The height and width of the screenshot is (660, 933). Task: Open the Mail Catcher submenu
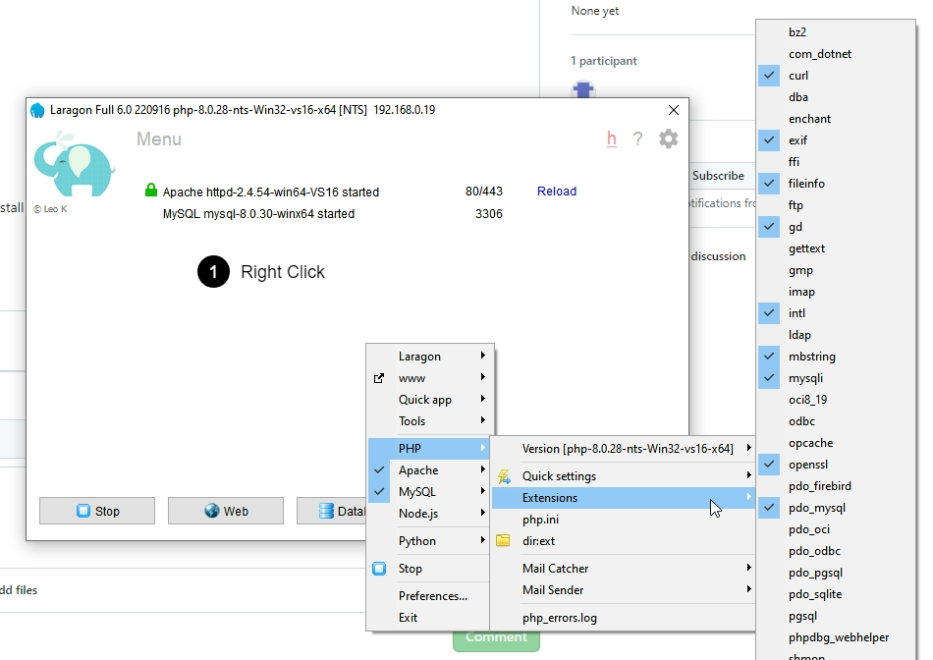coord(624,569)
